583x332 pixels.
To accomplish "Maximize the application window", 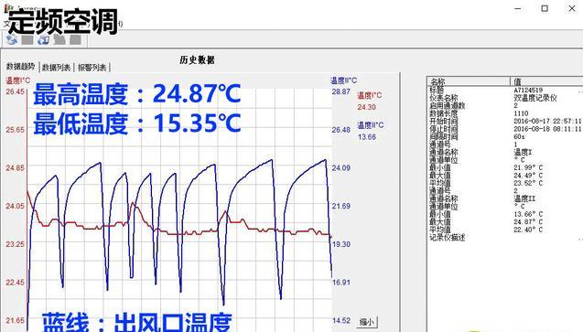I will 545,8.
